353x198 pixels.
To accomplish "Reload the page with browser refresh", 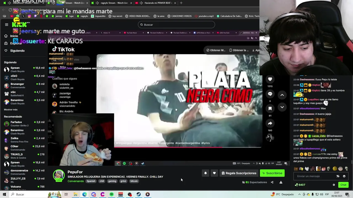I will tap(10, 10).
